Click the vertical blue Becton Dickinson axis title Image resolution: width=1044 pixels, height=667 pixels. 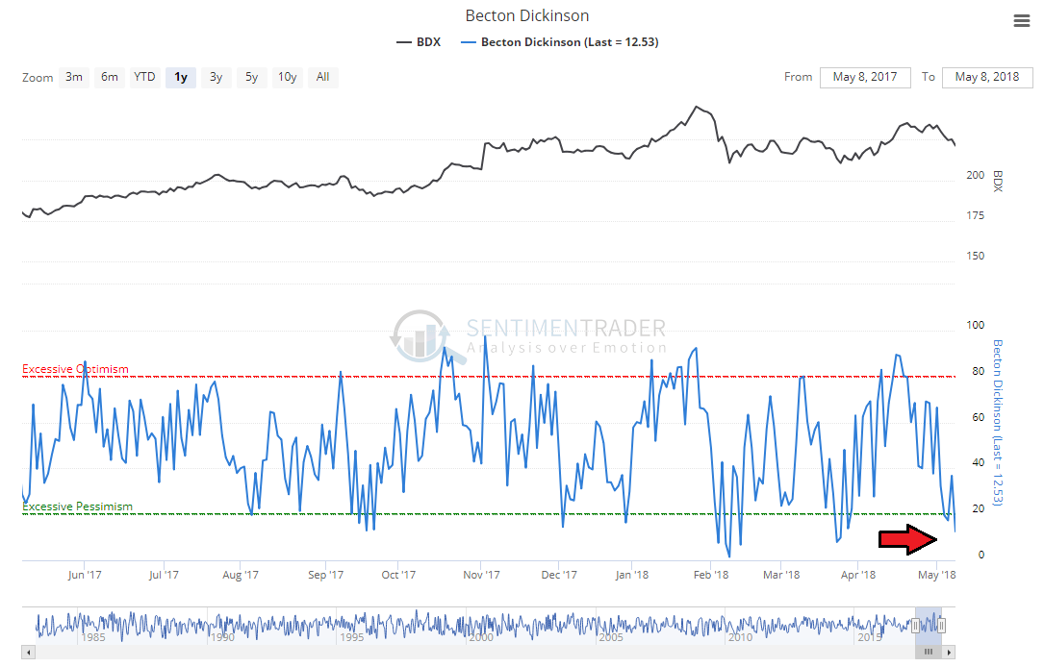point(998,423)
